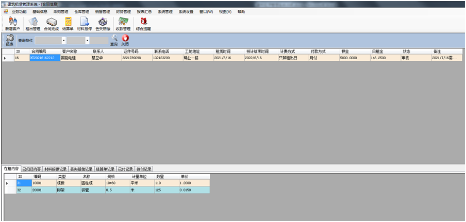This screenshot has height=222, width=466.
Task: Click the 材料报停 material suspension icon
Action: (85, 23)
